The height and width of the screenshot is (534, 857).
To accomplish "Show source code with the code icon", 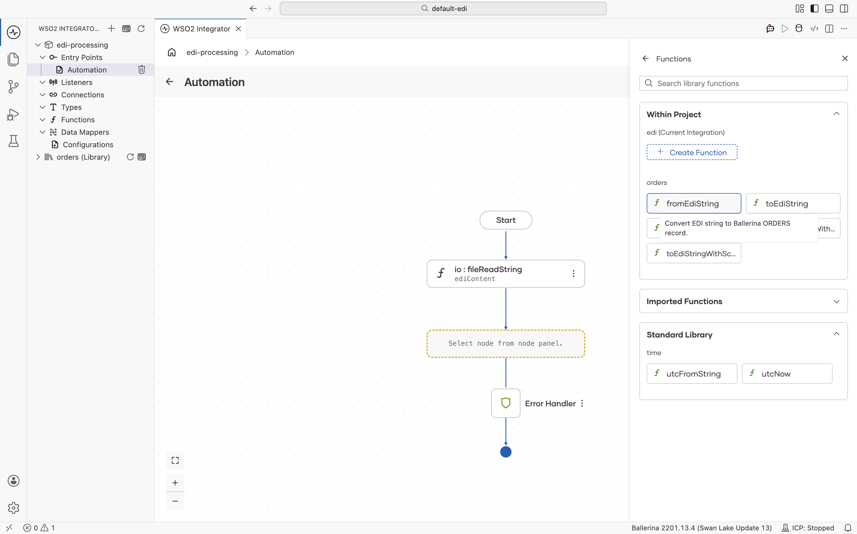I will coord(814,29).
